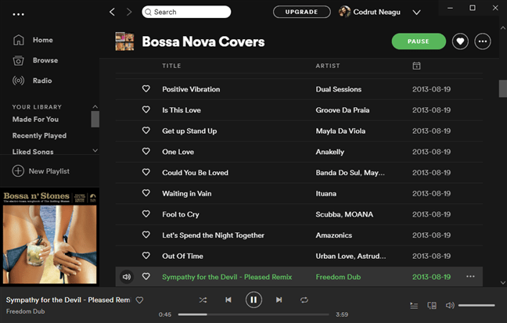Open artist Anakelly
This screenshot has height=323, width=507.
pyautogui.click(x=330, y=152)
